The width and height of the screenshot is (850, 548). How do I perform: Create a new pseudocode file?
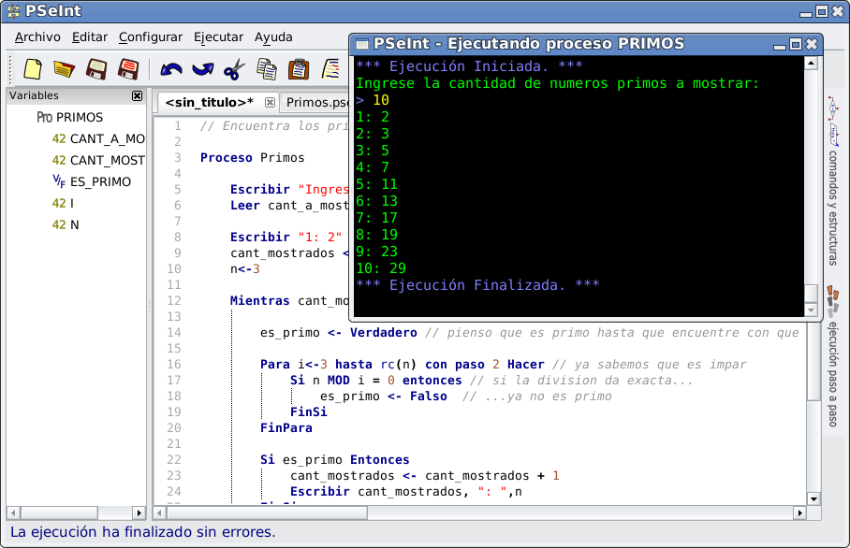(33, 69)
